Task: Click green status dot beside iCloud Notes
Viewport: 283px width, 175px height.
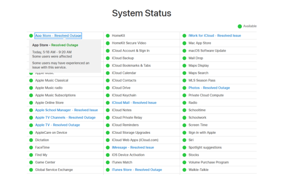Action: 108,110
